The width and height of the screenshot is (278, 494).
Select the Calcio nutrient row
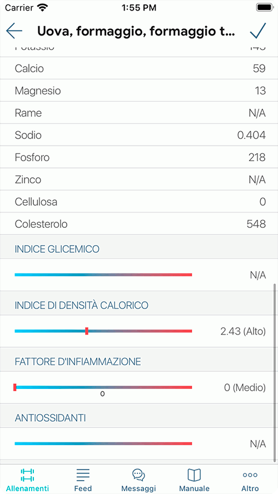tap(139, 68)
